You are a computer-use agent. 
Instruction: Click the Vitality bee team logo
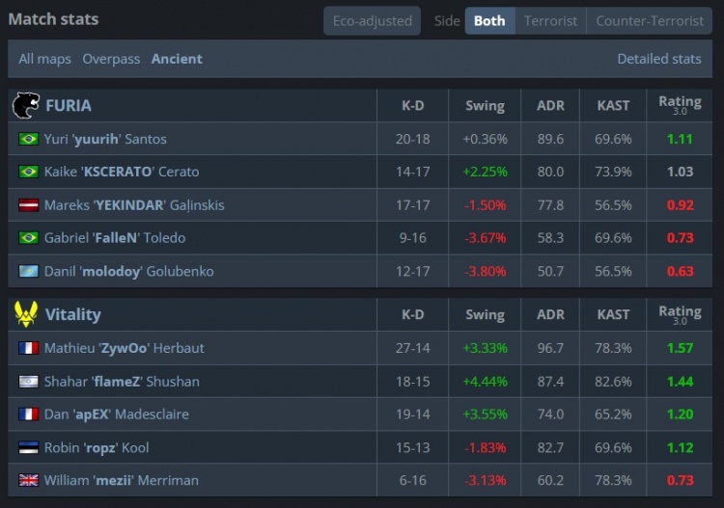point(25,314)
